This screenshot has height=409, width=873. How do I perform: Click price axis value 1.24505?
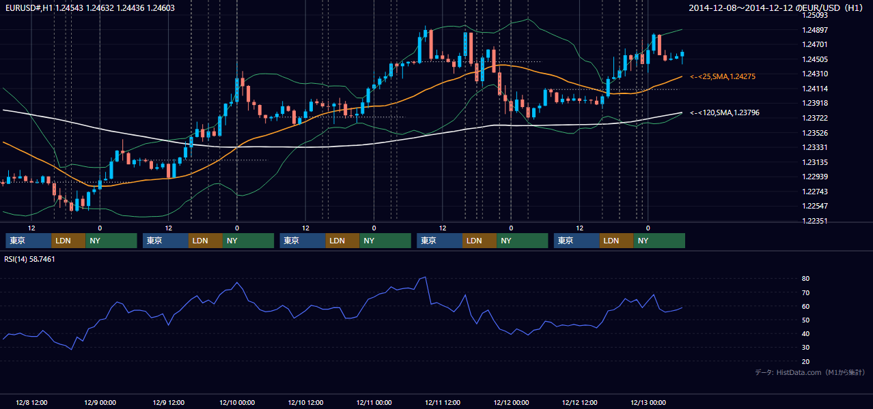(x=814, y=59)
